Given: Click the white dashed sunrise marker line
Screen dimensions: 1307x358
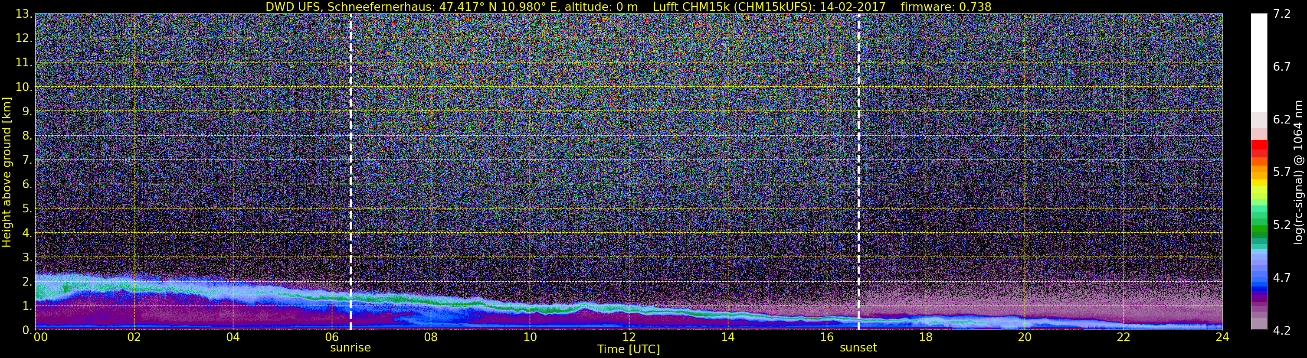Looking at the screenshot, I should coord(350,171).
